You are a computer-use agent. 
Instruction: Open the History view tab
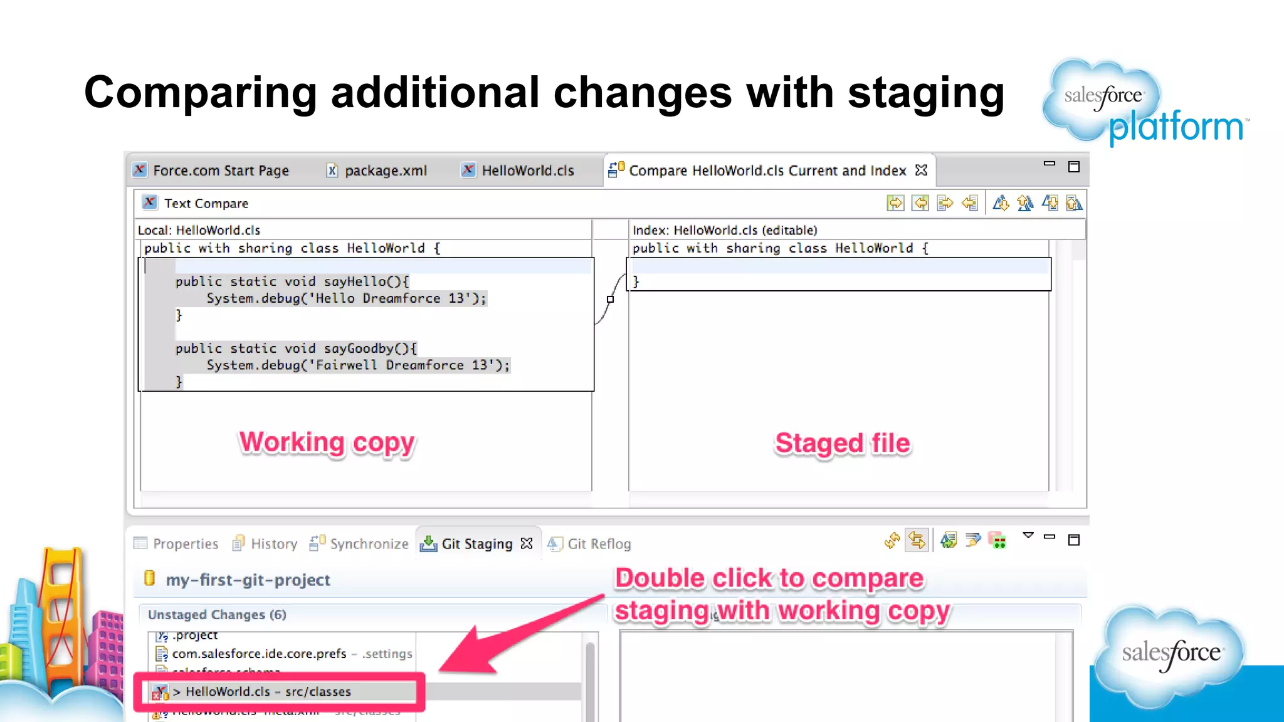click(x=265, y=543)
